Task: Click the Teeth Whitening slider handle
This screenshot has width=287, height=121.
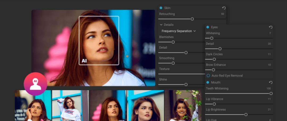Action: pyautogui.click(x=271, y=94)
